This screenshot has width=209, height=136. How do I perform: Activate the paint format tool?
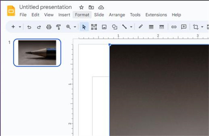pyautogui.click(x=59, y=27)
